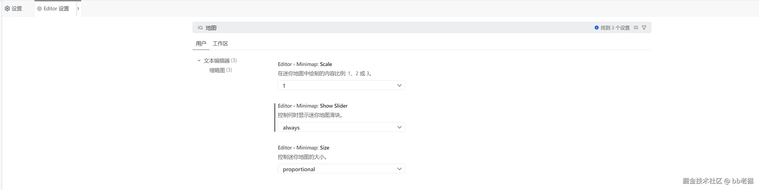Open the Minimap Size dropdown showing proportional

point(341,169)
